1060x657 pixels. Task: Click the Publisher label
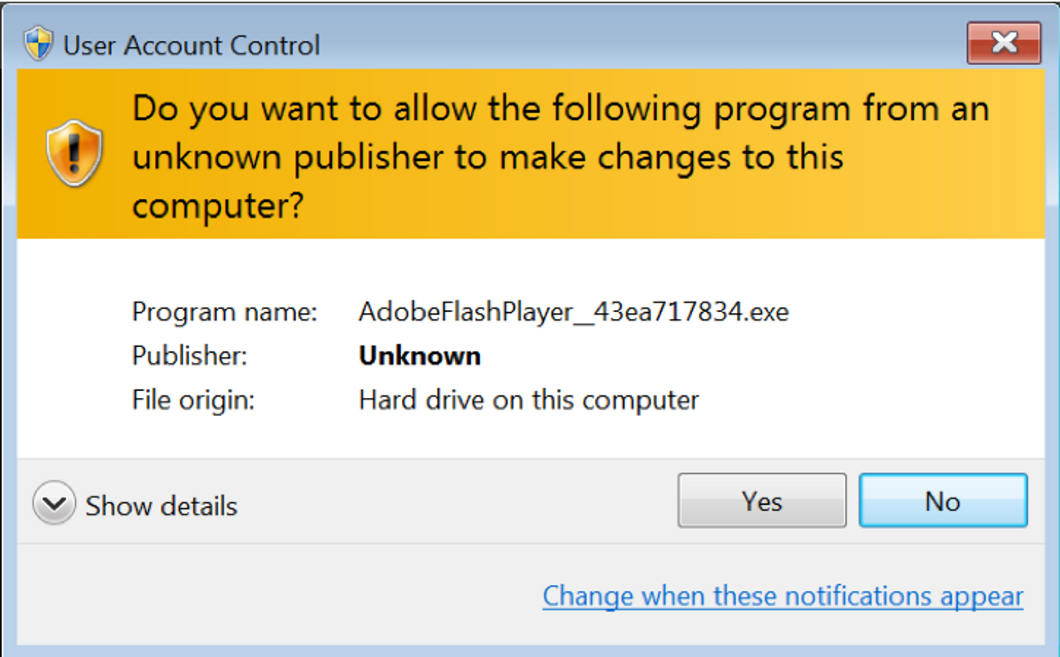[x=190, y=356]
